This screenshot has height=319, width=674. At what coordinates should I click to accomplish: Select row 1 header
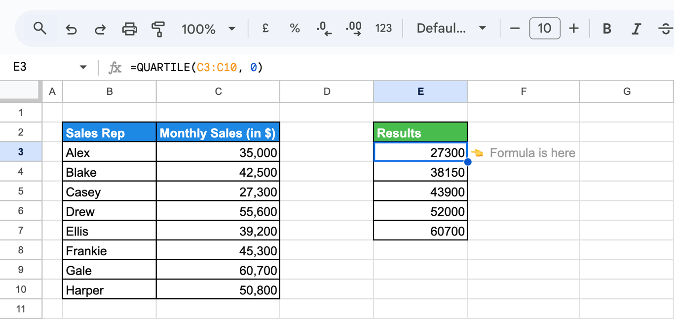(21, 113)
